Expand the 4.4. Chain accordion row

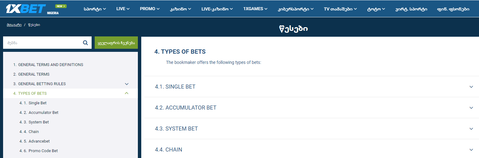[x=471, y=150]
